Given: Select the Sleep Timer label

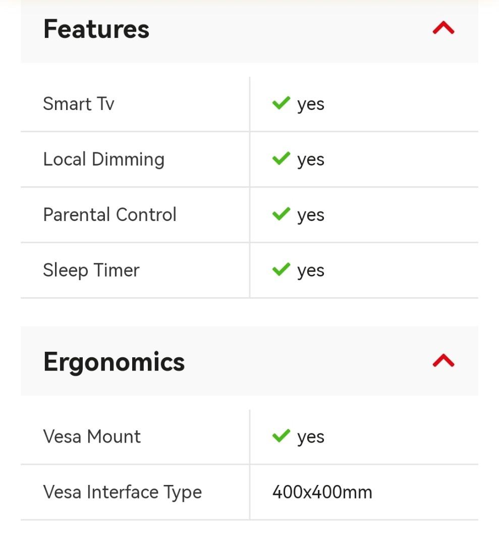Looking at the screenshot, I should [91, 270].
